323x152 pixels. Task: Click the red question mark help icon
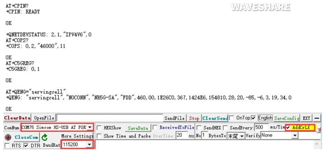pyautogui.click(x=319, y=130)
